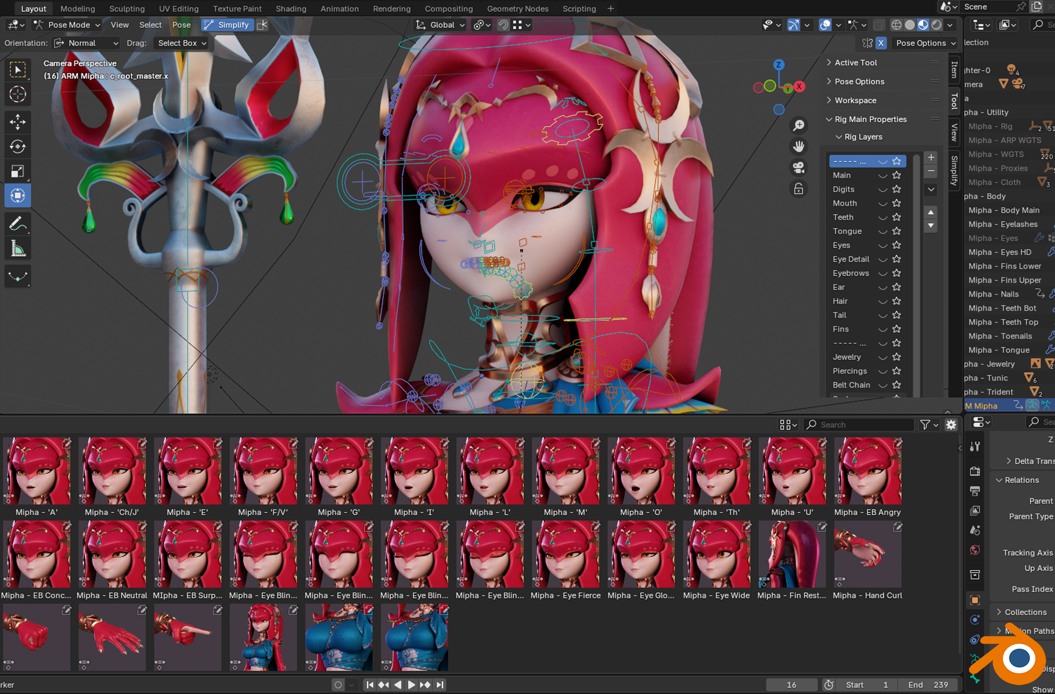This screenshot has width=1055, height=694.
Task: Toggle the Hair rig layer visibility
Action: click(x=883, y=301)
